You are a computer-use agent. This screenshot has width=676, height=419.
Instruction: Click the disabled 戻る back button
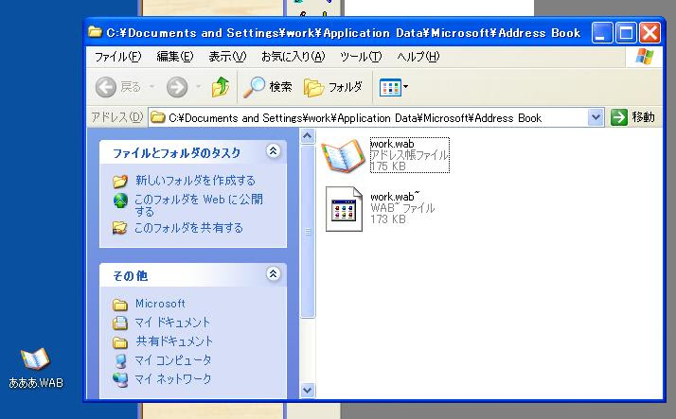[117, 87]
